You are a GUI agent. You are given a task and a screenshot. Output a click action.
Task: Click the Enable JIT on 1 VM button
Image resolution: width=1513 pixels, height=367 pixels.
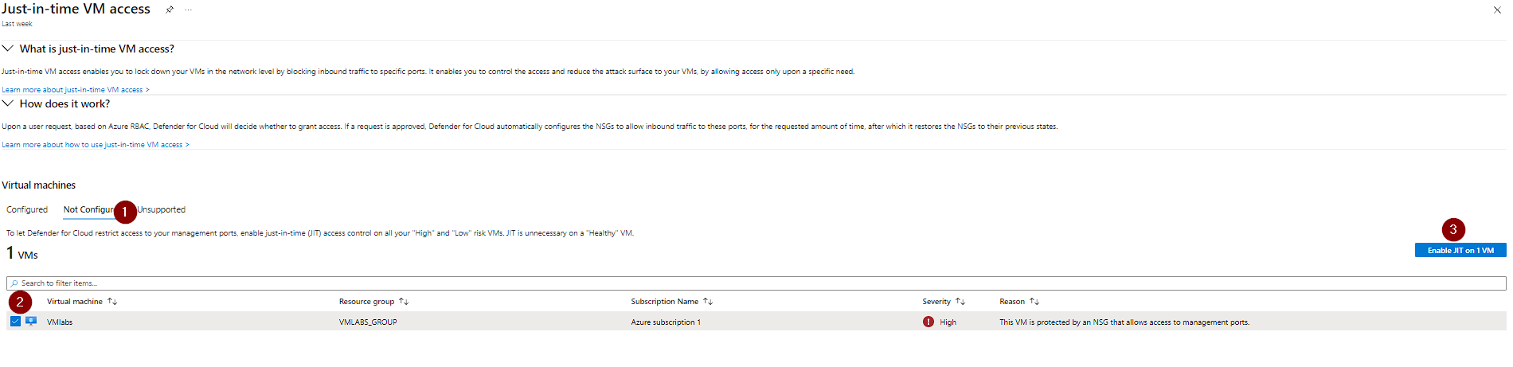click(1460, 250)
